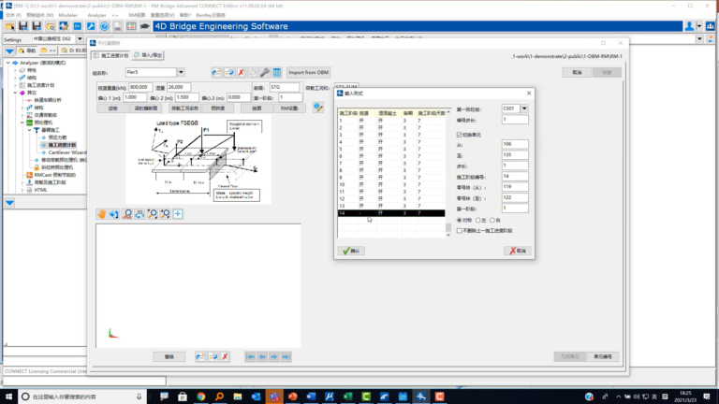Click the first floppy disk save icon
This screenshot has height=404, width=719.
click(x=23, y=26)
